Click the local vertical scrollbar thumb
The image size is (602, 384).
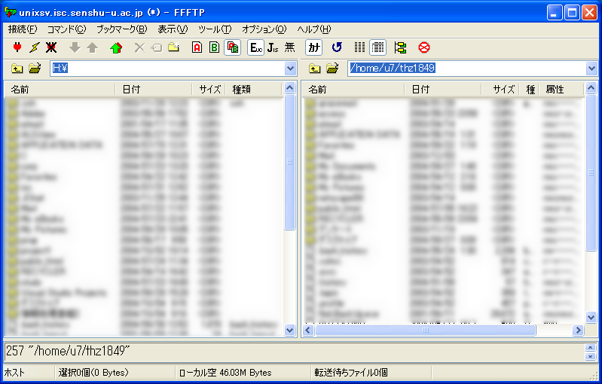tap(290, 162)
